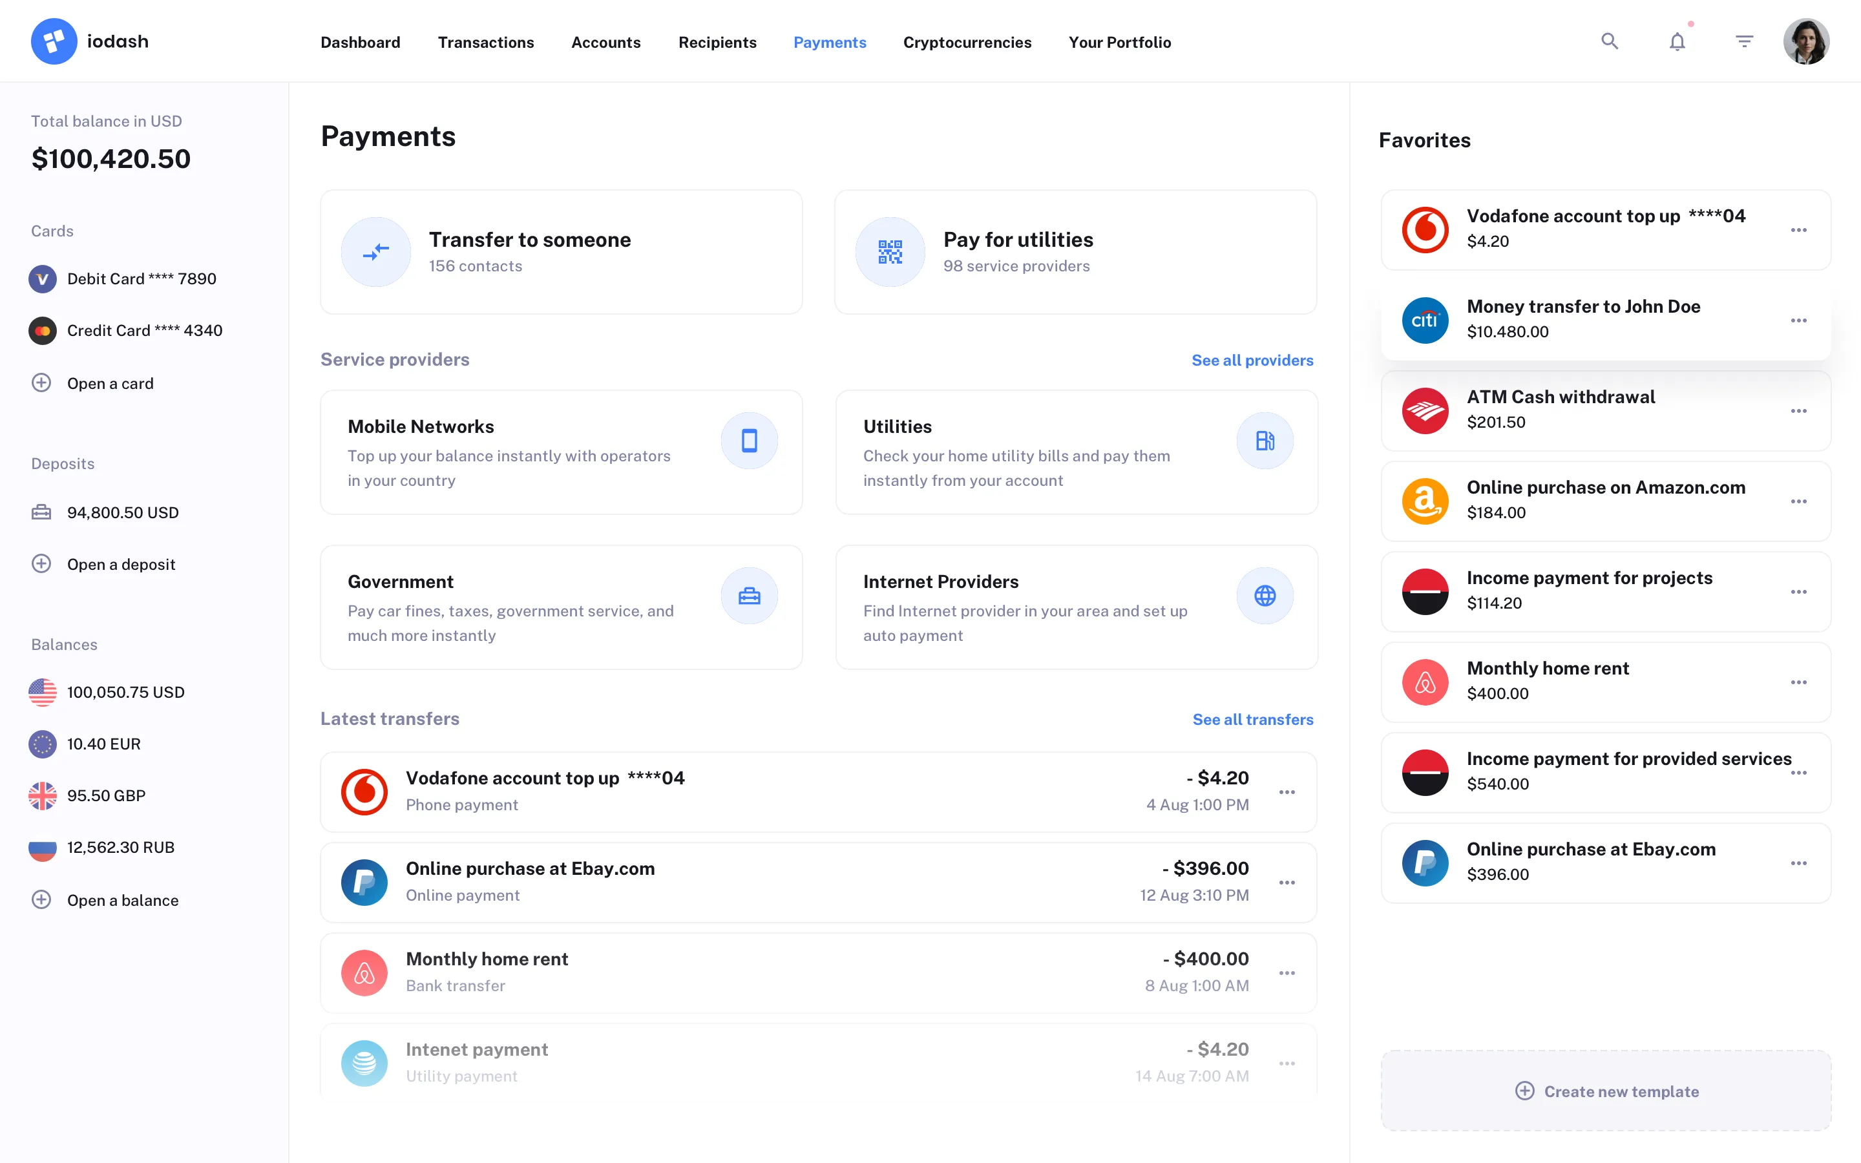Open options for Monthly home rent favorite
Viewport: 1861px width, 1163px height.
tap(1799, 682)
